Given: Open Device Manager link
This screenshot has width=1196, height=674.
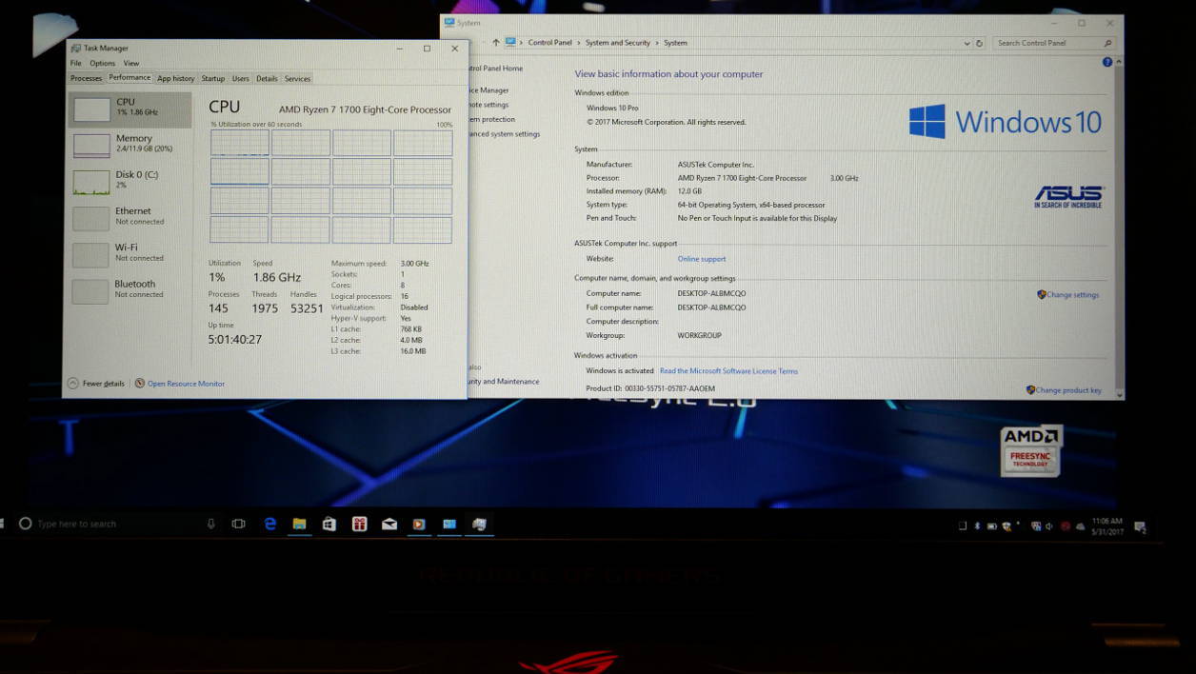Looking at the screenshot, I should coord(488,90).
